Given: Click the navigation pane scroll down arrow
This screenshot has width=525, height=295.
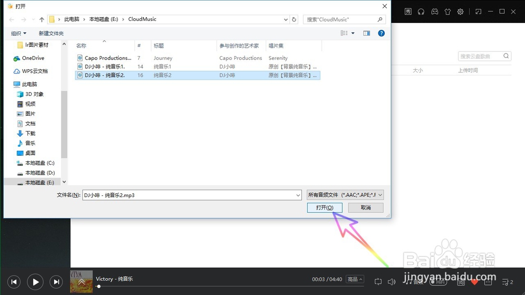Looking at the screenshot, I should tap(64, 182).
